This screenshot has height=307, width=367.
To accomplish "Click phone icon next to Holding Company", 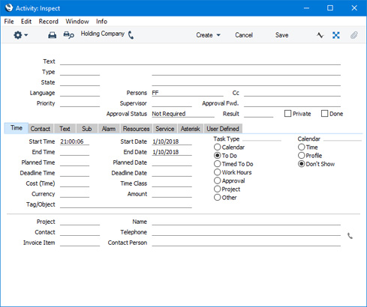I will (131, 35).
